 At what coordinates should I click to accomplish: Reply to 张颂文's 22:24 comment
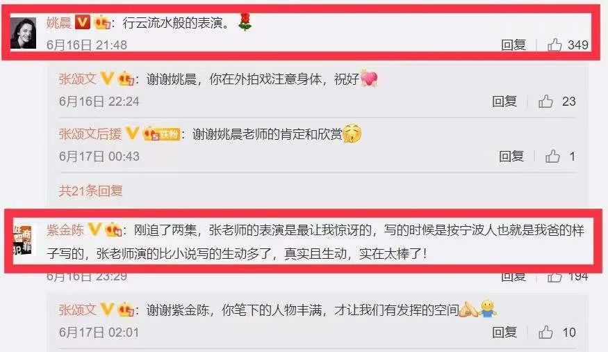point(504,102)
